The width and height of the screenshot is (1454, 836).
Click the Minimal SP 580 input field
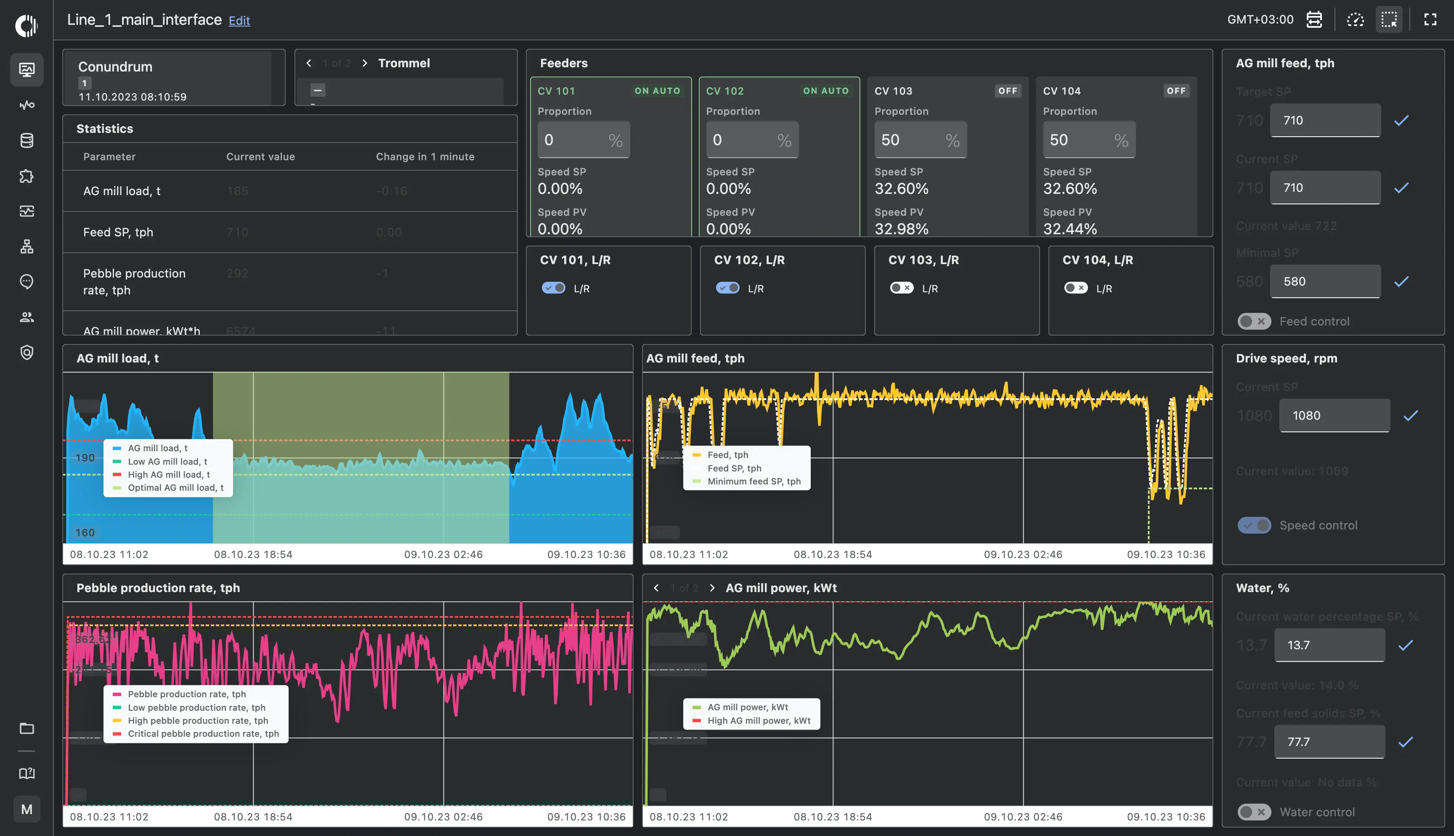[x=1325, y=281]
